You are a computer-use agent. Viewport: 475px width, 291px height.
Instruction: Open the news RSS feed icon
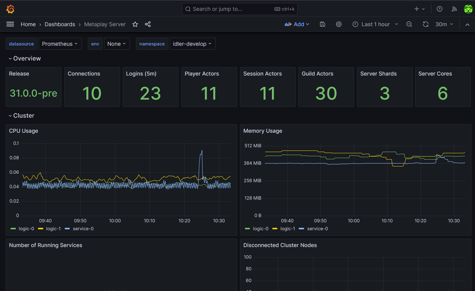(x=454, y=9)
